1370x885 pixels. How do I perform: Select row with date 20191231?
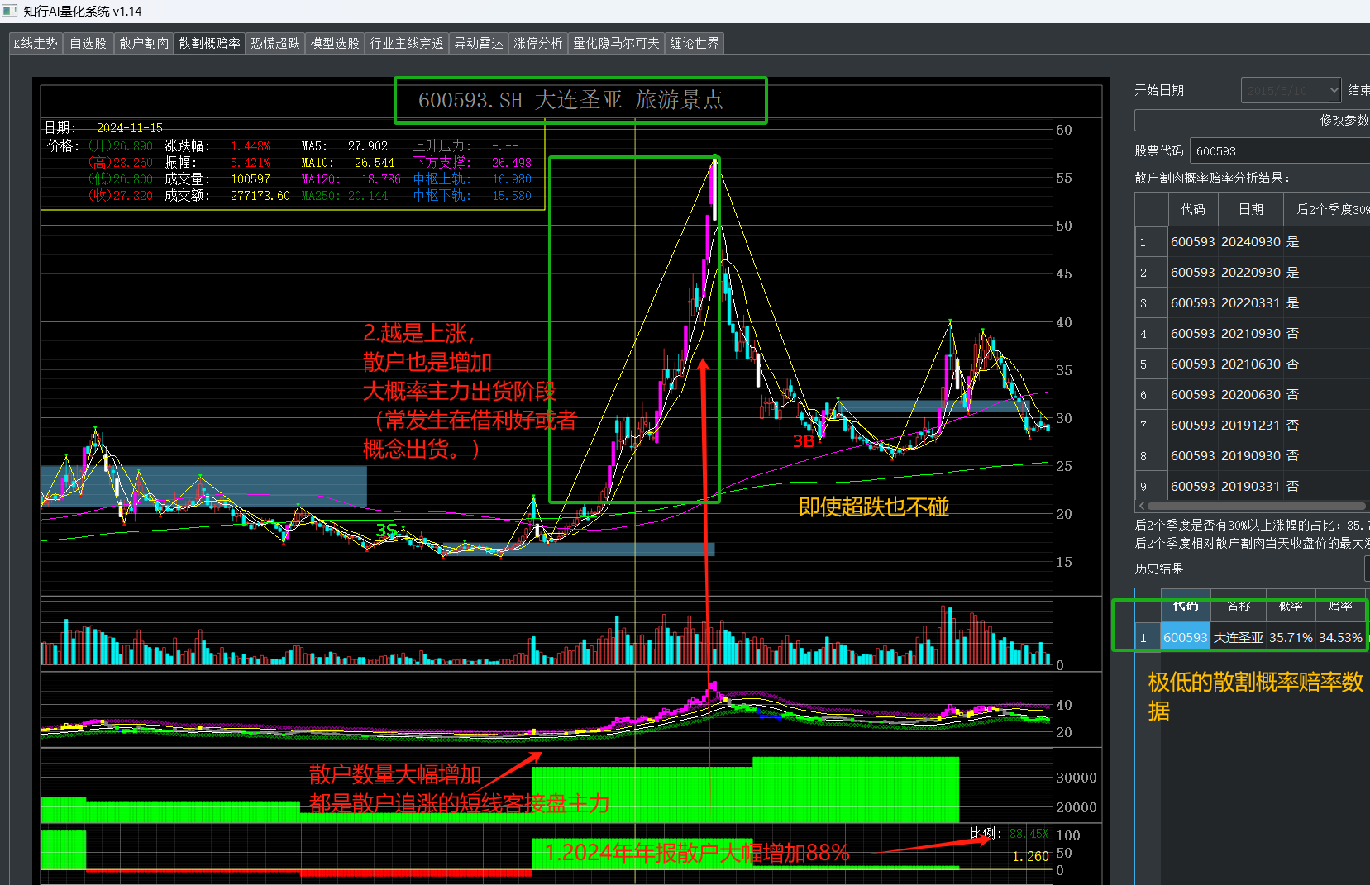point(1253,425)
